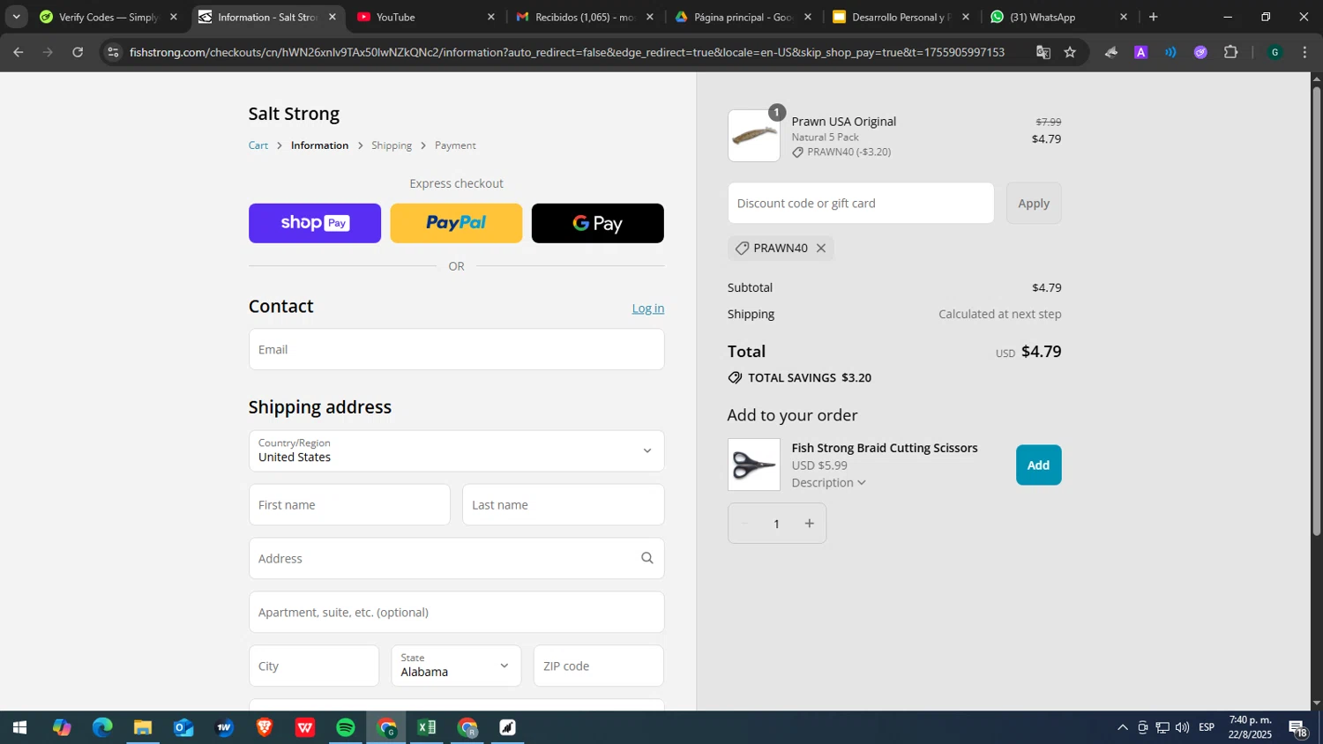Focus the Email input field

coord(456,350)
